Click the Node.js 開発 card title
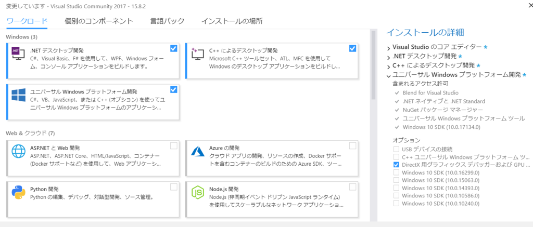Image resolution: width=533 pixels, height=227 pixels. [x=224, y=189]
